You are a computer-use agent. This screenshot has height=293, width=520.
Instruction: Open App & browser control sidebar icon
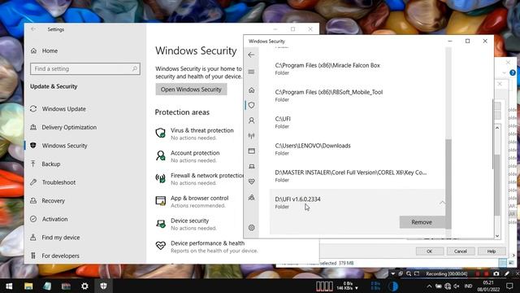tap(251, 151)
